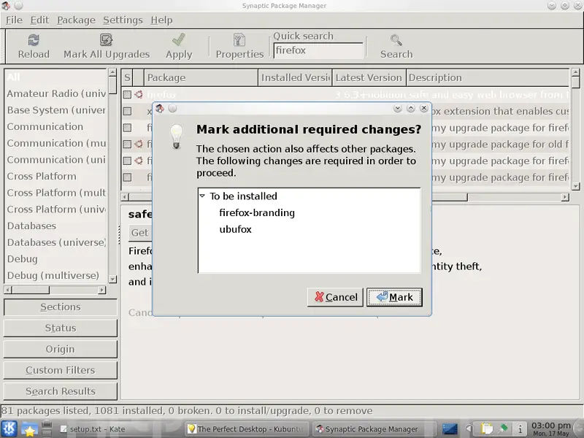Toggle the fifth package row checkbox
This screenshot has width=584, height=438.
click(127, 161)
